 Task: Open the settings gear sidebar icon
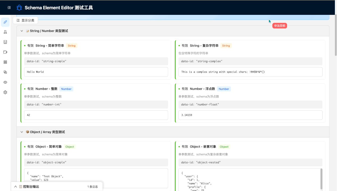point(5,92)
